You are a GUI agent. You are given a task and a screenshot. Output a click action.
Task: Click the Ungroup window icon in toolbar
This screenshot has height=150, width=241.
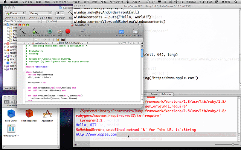[136, 31]
